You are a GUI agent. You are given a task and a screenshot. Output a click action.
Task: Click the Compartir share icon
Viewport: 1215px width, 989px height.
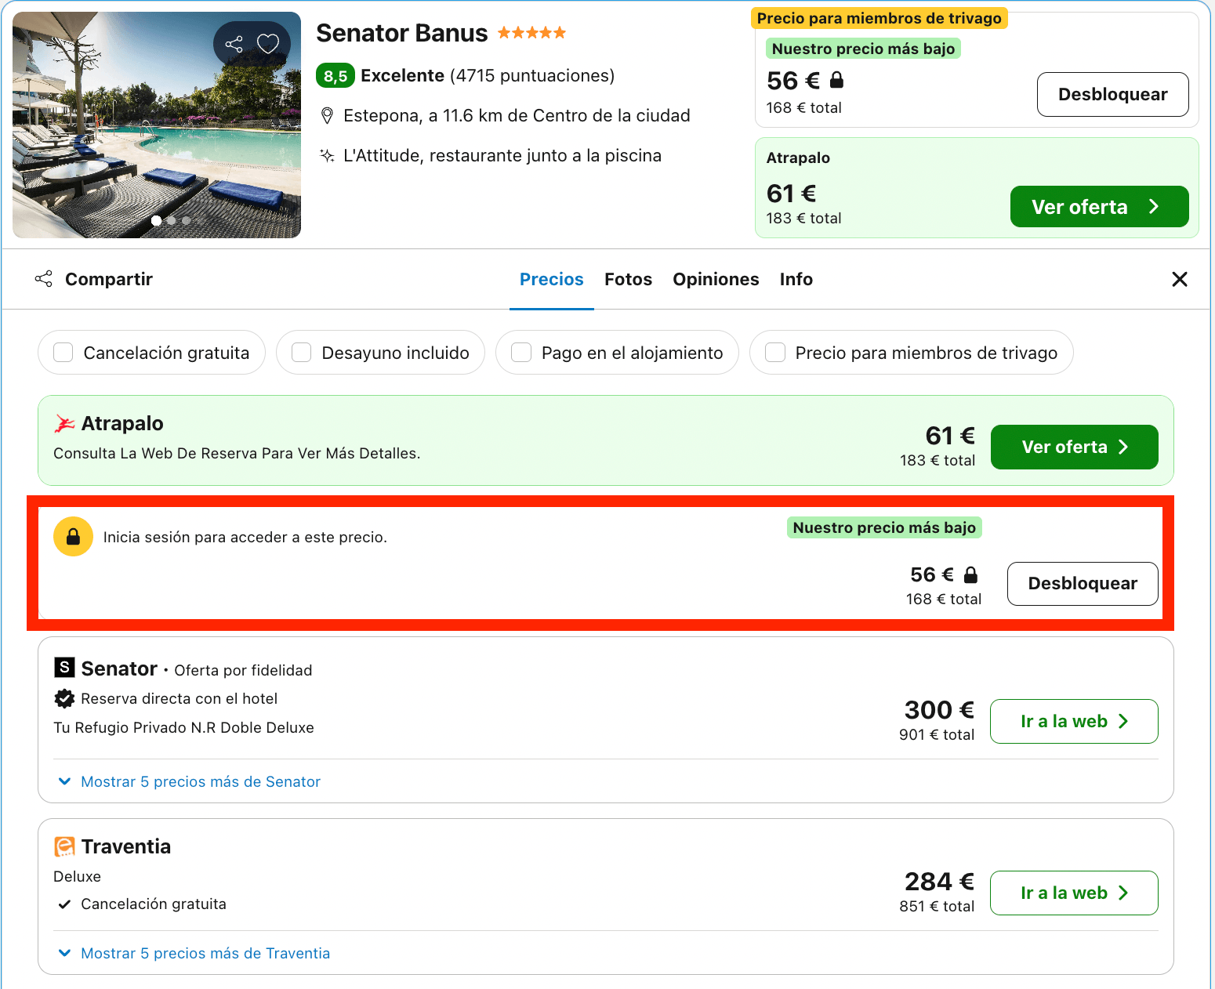[44, 279]
